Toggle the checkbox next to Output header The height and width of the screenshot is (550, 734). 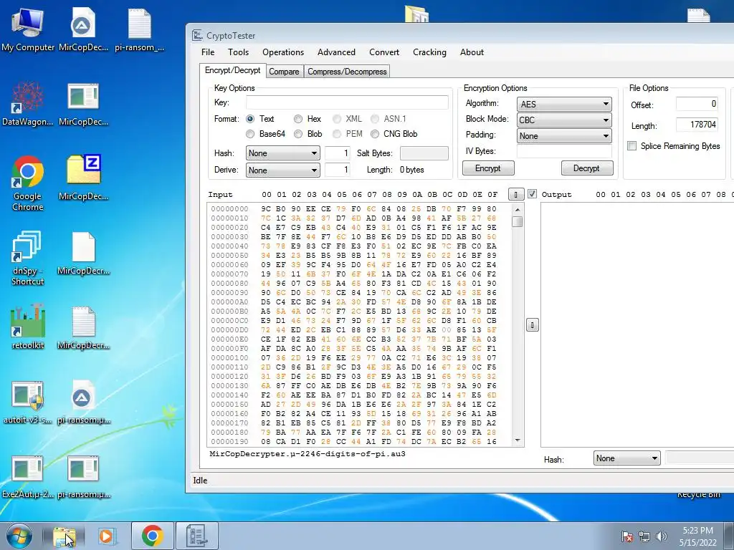[x=532, y=193]
